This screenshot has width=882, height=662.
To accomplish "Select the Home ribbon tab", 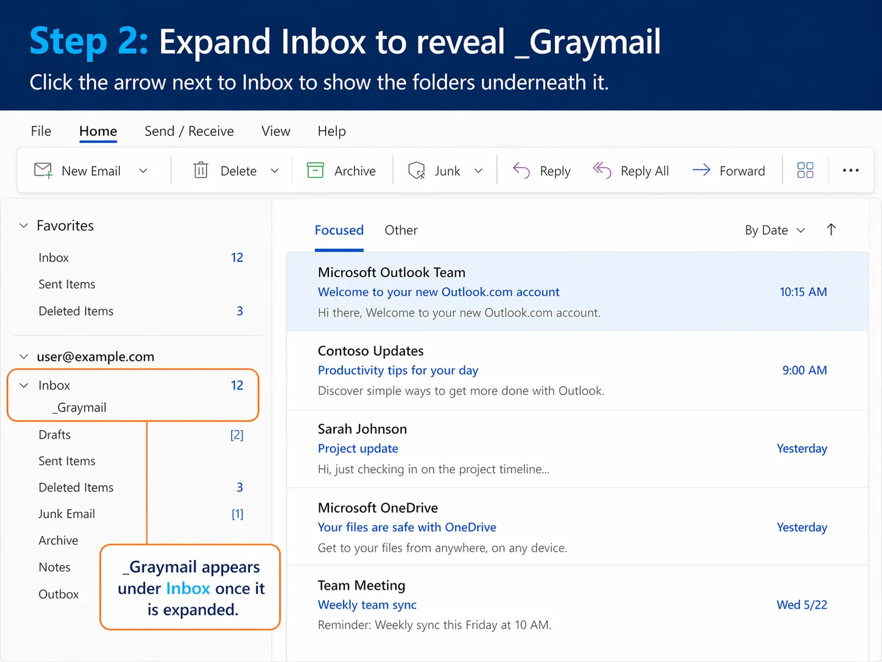I will point(98,131).
